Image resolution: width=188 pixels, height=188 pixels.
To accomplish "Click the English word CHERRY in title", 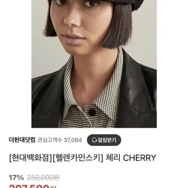I will pyautogui.click(x=140, y=158).
